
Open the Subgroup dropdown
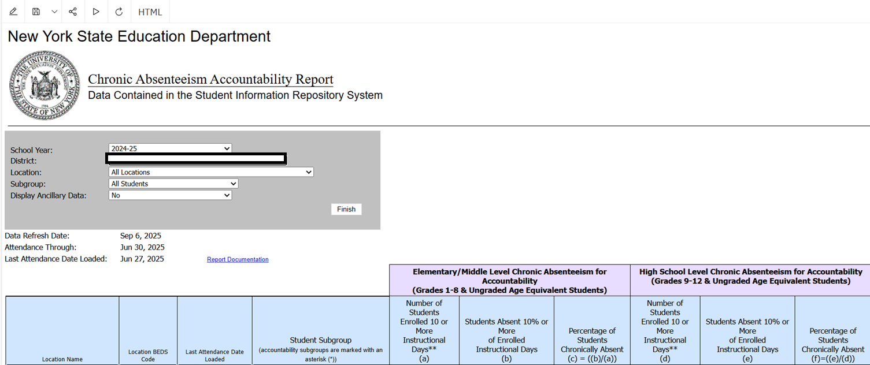(x=173, y=184)
